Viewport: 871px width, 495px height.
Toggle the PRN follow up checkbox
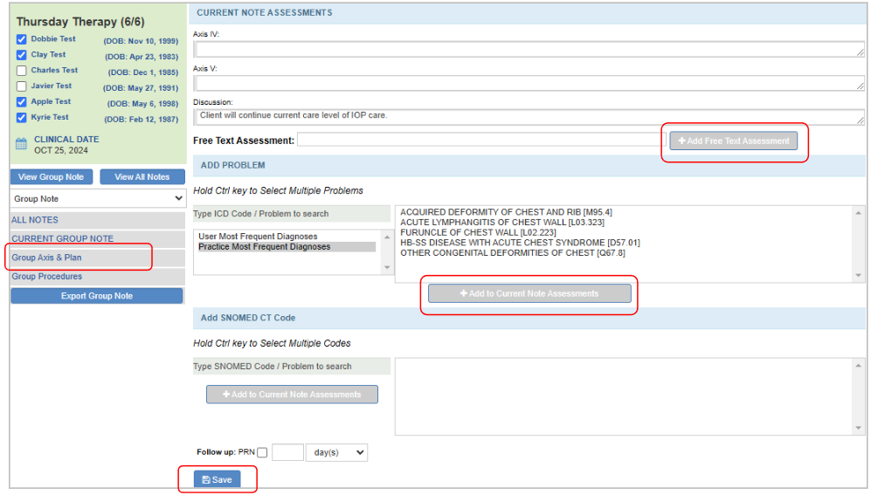262,452
